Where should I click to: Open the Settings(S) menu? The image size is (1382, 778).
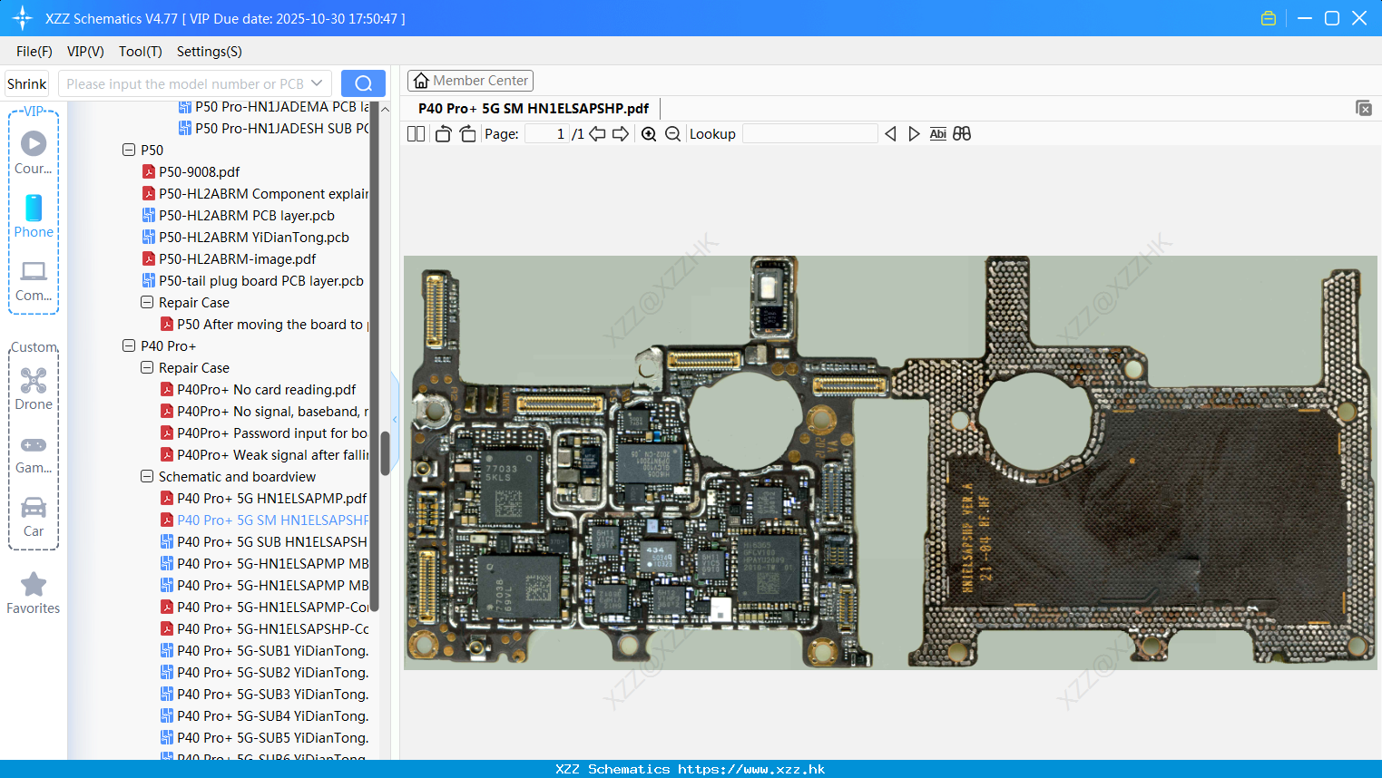click(210, 52)
